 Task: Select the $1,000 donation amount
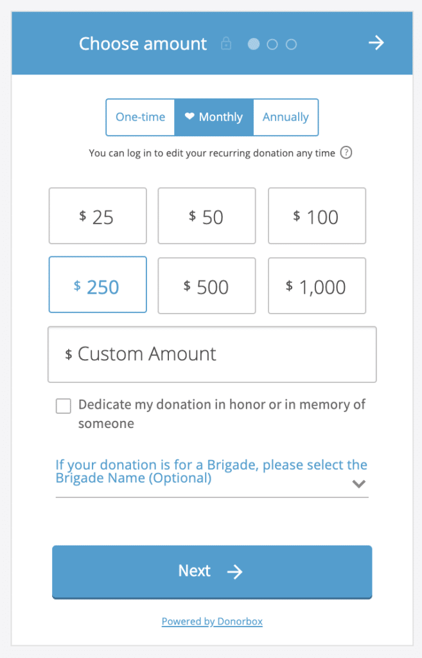point(317,285)
